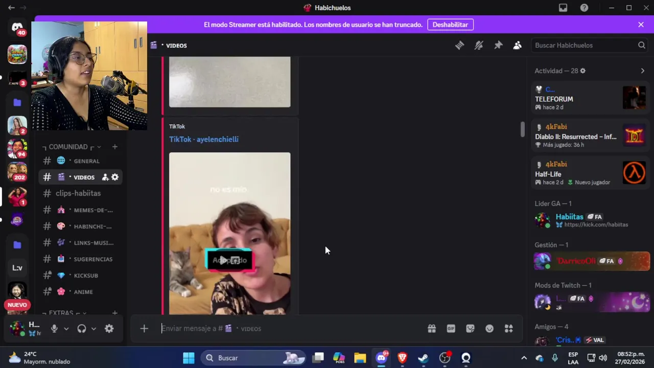Go back with title bar arrow

coord(11,8)
